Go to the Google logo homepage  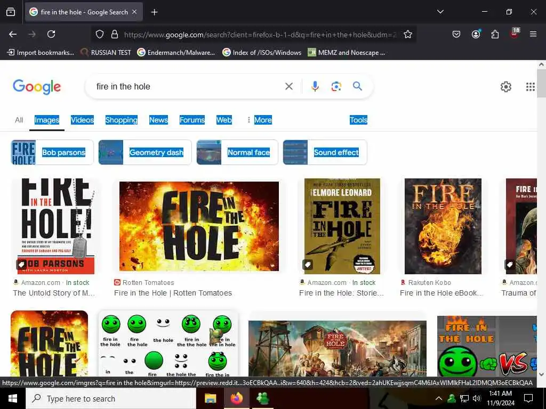tap(37, 87)
